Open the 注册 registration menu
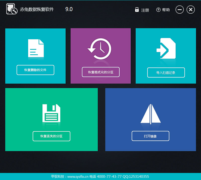Image resolution: width=201 pixels, height=180 pixels. pyautogui.click(x=145, y=10)
